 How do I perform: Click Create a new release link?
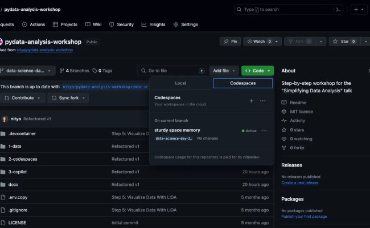(x=299, y=182)
